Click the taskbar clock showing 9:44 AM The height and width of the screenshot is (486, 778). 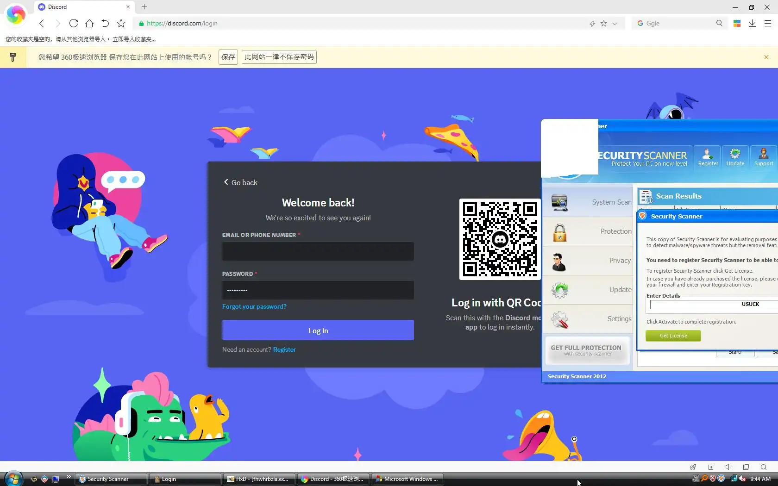(x=760, y=479)
